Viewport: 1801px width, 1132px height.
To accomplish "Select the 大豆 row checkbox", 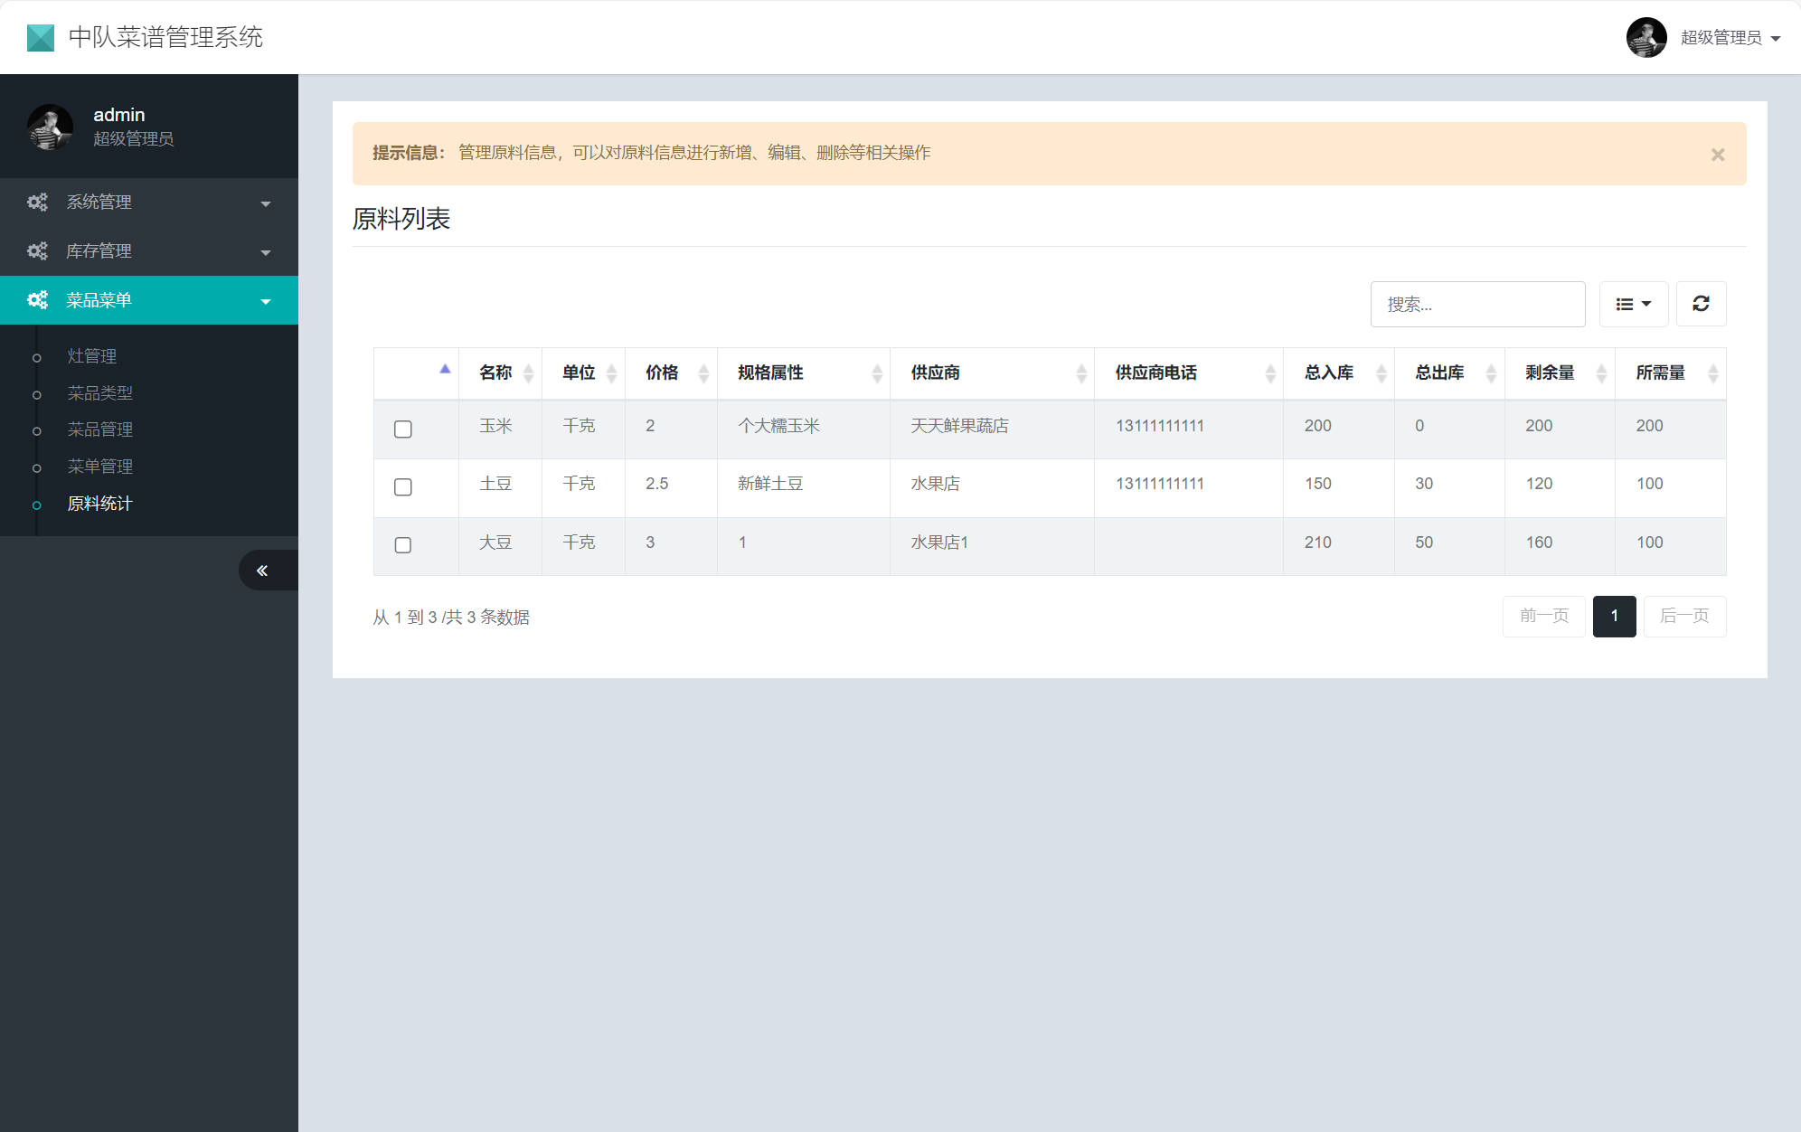I will point(403,545).
